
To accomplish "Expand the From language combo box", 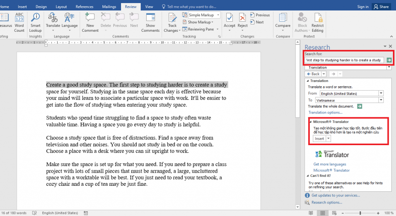I will (x=381, y=93).
